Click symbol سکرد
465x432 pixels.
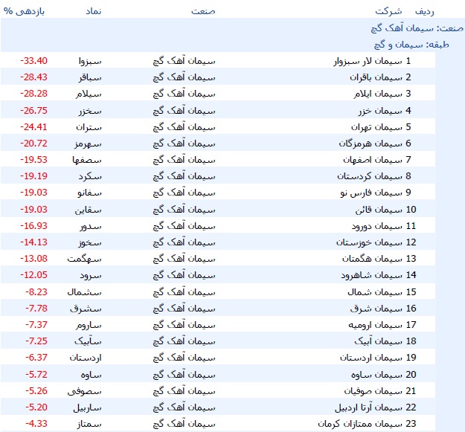(90, 176)
